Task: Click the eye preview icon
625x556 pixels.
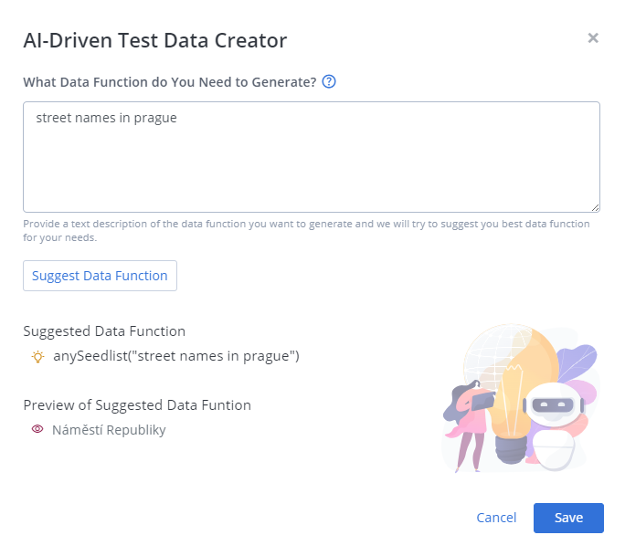Action: click(x=37, y=429)
